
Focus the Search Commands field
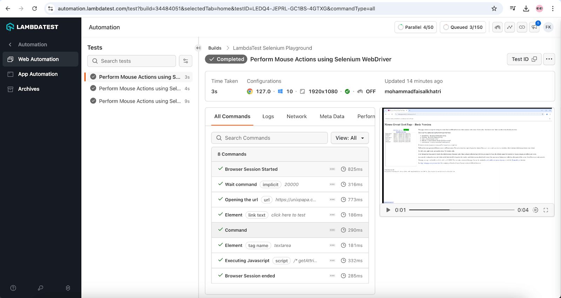click(x=269, y=138)
